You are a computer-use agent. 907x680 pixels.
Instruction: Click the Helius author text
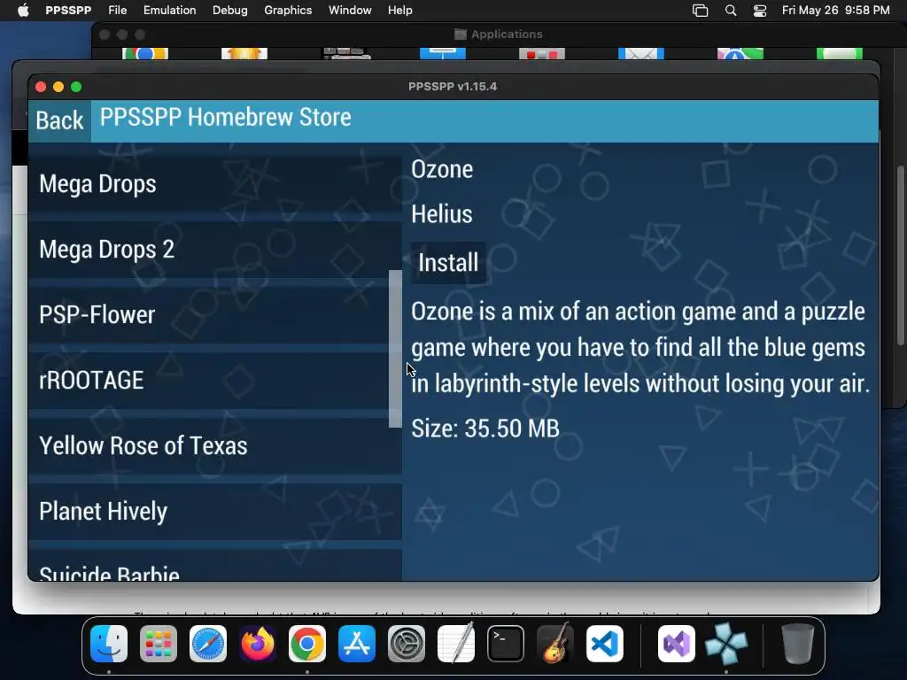pyautogui.click(x=442, y=214)
